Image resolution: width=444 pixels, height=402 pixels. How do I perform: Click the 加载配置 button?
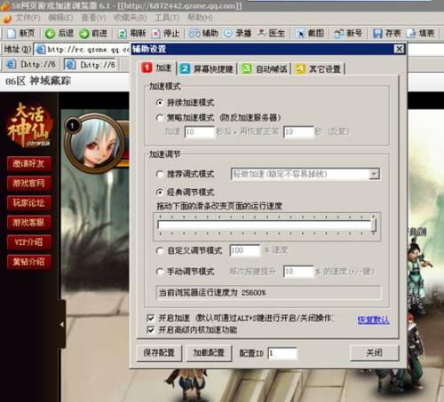point(209,353)
